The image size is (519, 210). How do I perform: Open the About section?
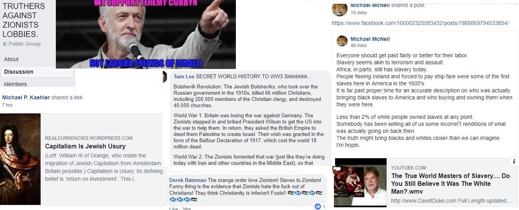(11, 59)
